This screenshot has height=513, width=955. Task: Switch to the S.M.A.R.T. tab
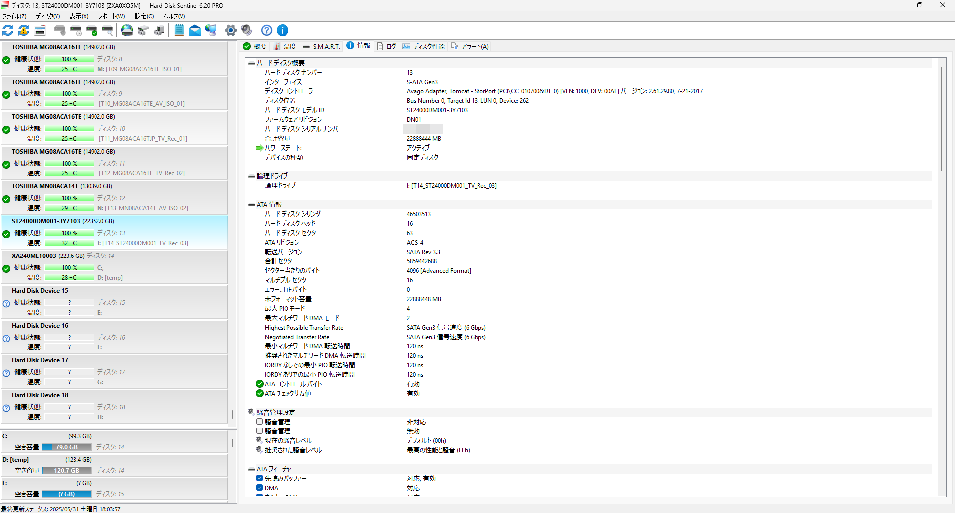pos(321,46)
